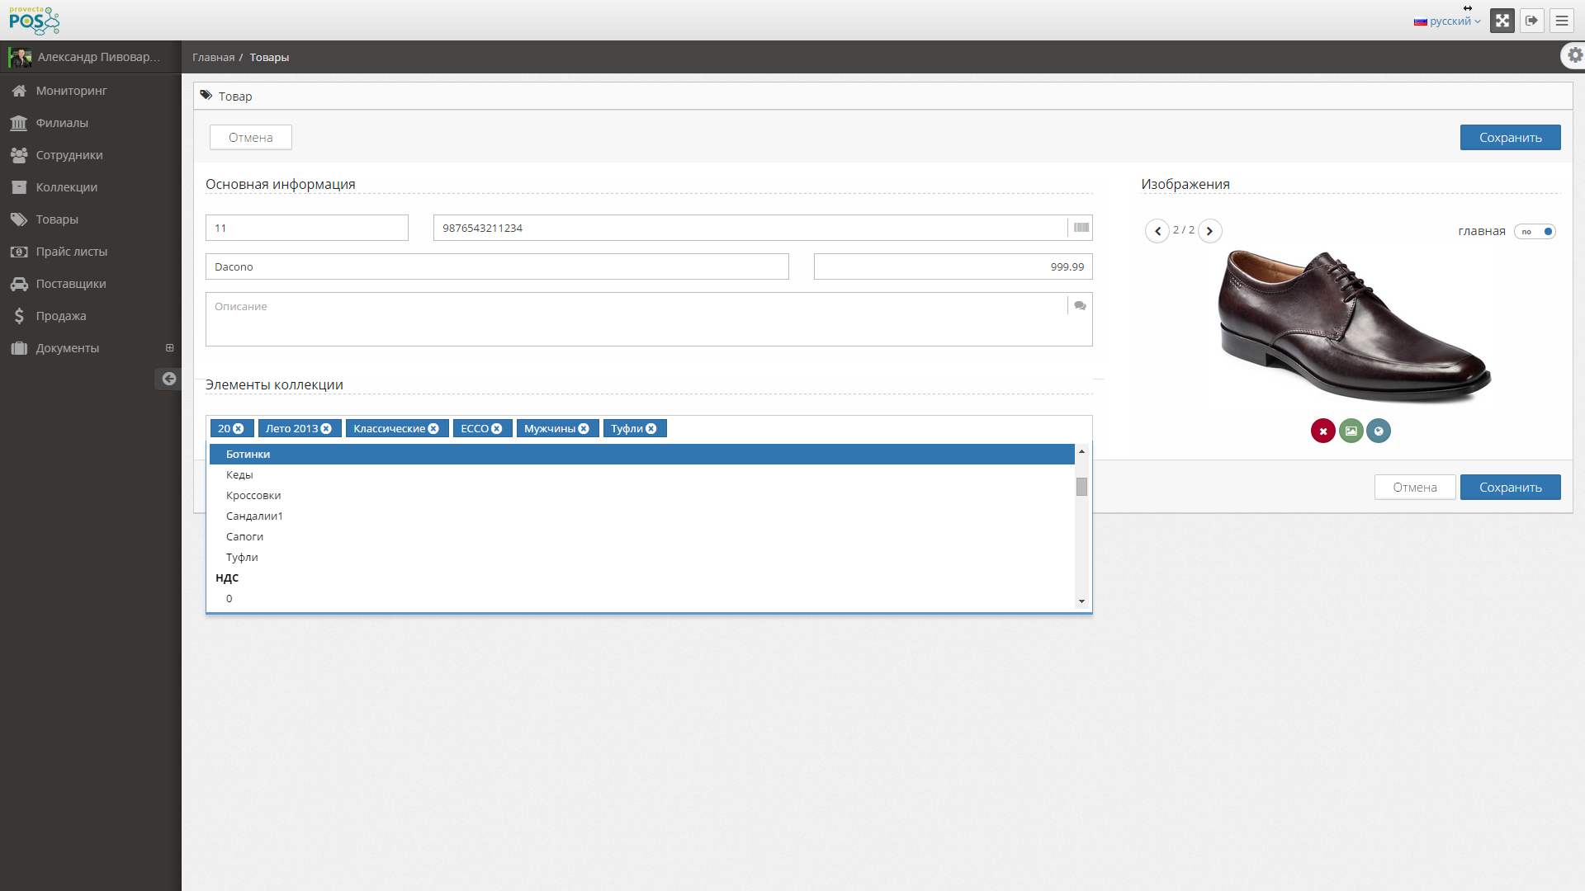Open the settings gear at right edge
This screenshot has width=1585, height=891.
[x=1574, y=55]
